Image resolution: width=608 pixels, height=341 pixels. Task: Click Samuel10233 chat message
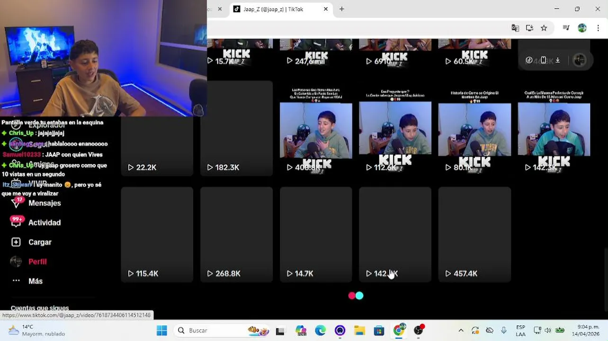[53, 154]
